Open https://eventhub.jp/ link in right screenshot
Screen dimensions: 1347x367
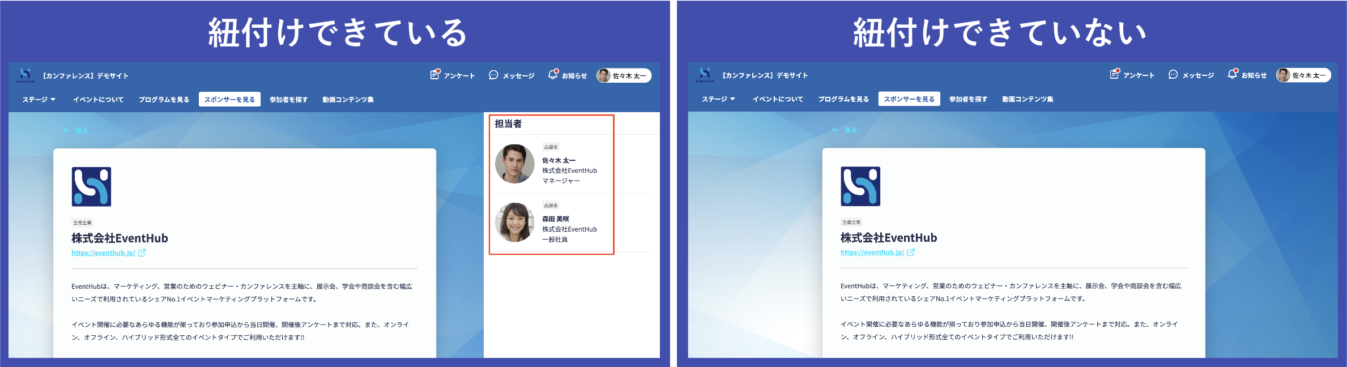click(872, 253)
